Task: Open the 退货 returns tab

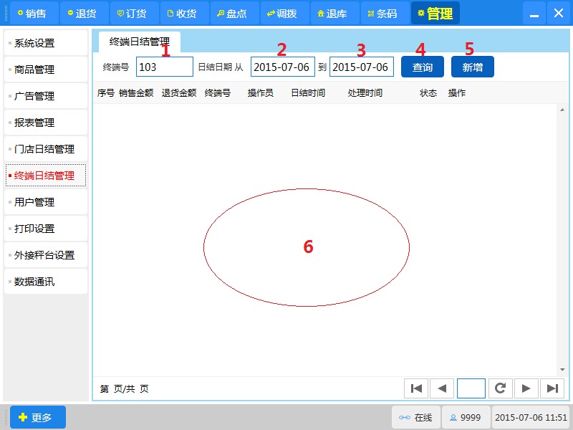Action: point(84,13)
